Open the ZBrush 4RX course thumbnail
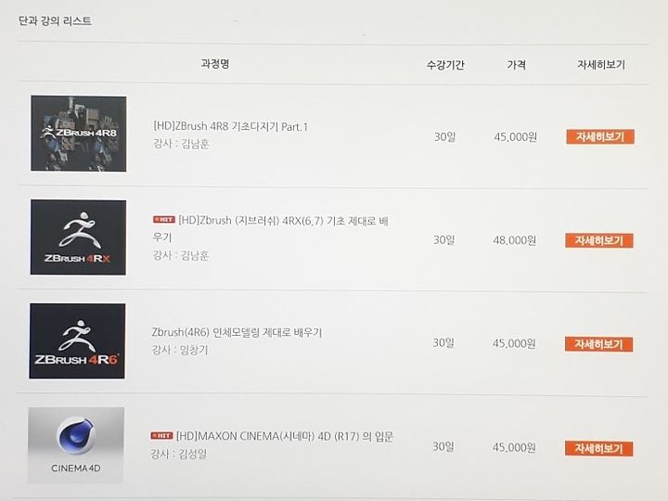 click(x=78, y=238)
